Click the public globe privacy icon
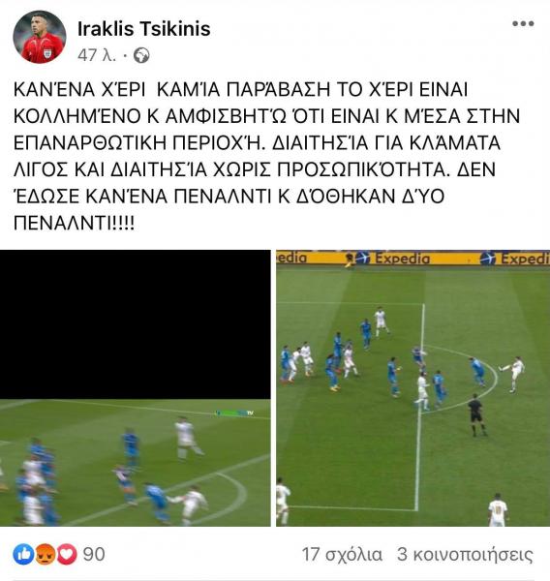Image resolution: width=550 pixels, height=581 pixels. 141,55
